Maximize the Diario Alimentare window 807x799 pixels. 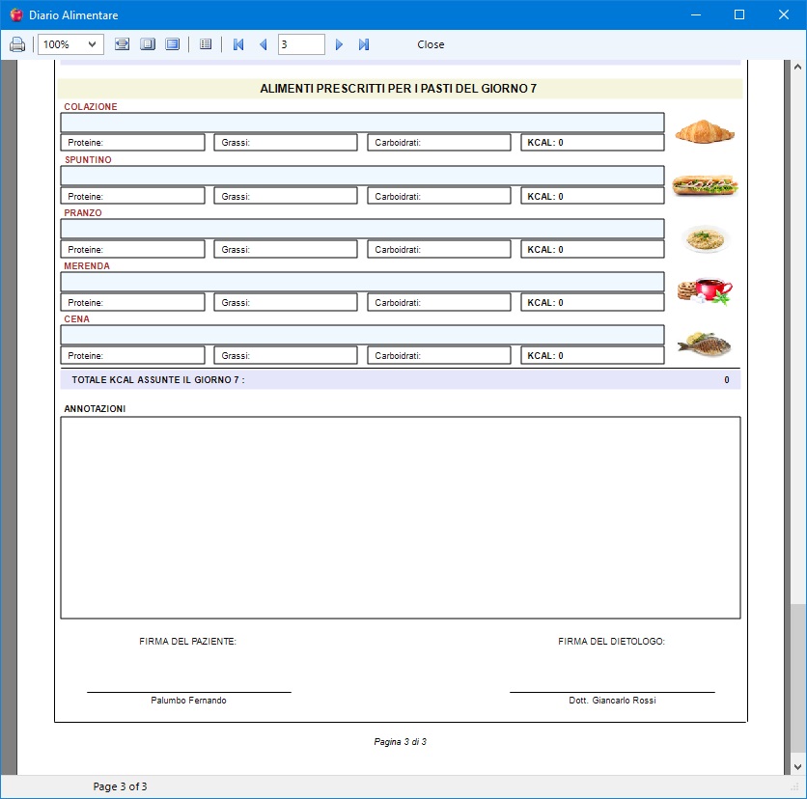coord(739,14)
